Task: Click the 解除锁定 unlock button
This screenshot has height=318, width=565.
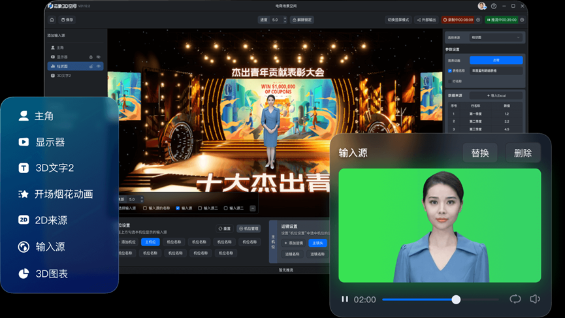Action: 302,20
